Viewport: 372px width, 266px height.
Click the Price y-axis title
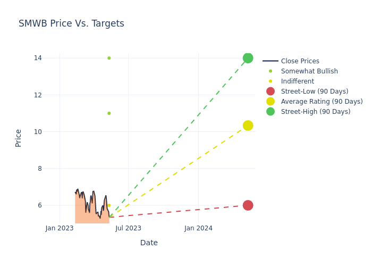(19, 138)
